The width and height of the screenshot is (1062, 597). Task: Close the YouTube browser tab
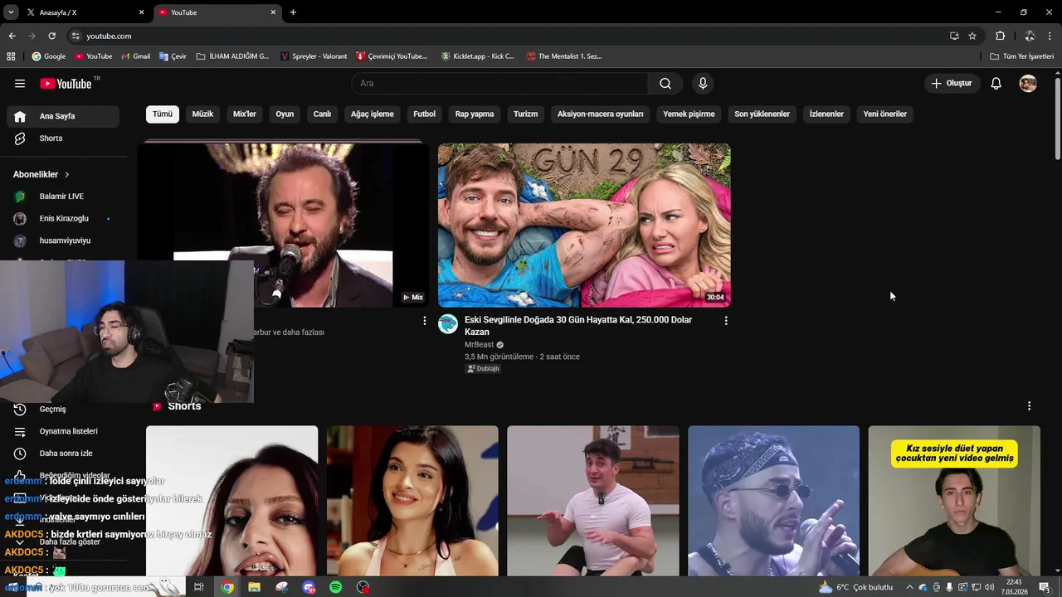(273, 12)
